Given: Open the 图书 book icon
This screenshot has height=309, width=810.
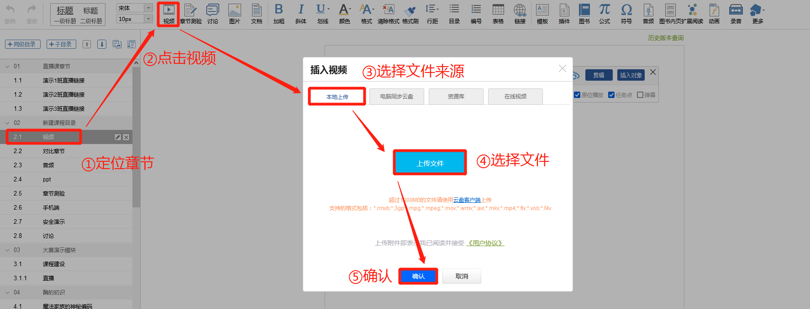Looking at the screenshot, I should [584, 14].
